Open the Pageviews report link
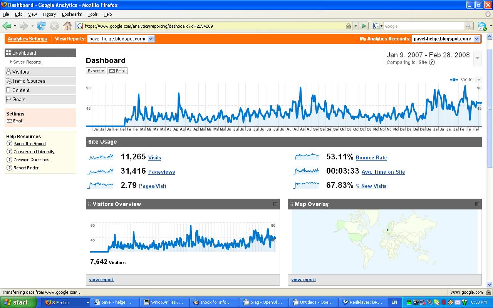The height and width of the screenshot is (308, 493). tap(161, 172)
